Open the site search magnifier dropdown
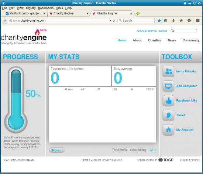This screenshot has height=174, width=203. tap(173, 31)
